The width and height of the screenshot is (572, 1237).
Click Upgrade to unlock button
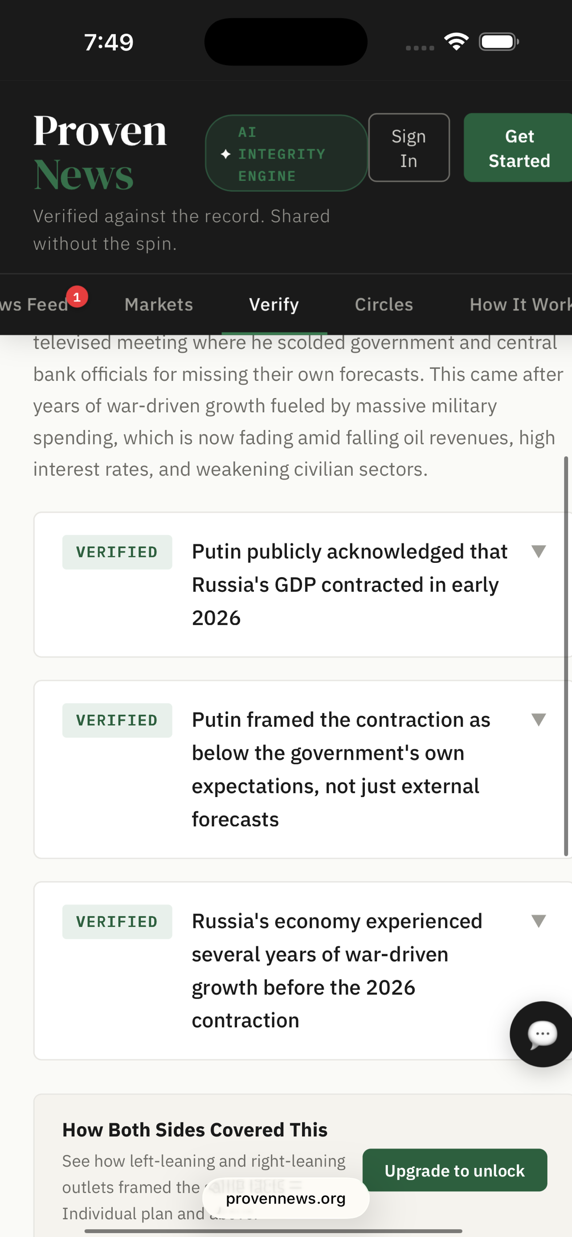click(x=455, y=1170)
